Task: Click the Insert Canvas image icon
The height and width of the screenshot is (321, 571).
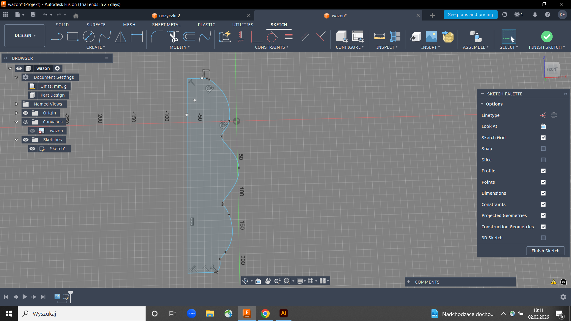Action: [x=431, y=37]
